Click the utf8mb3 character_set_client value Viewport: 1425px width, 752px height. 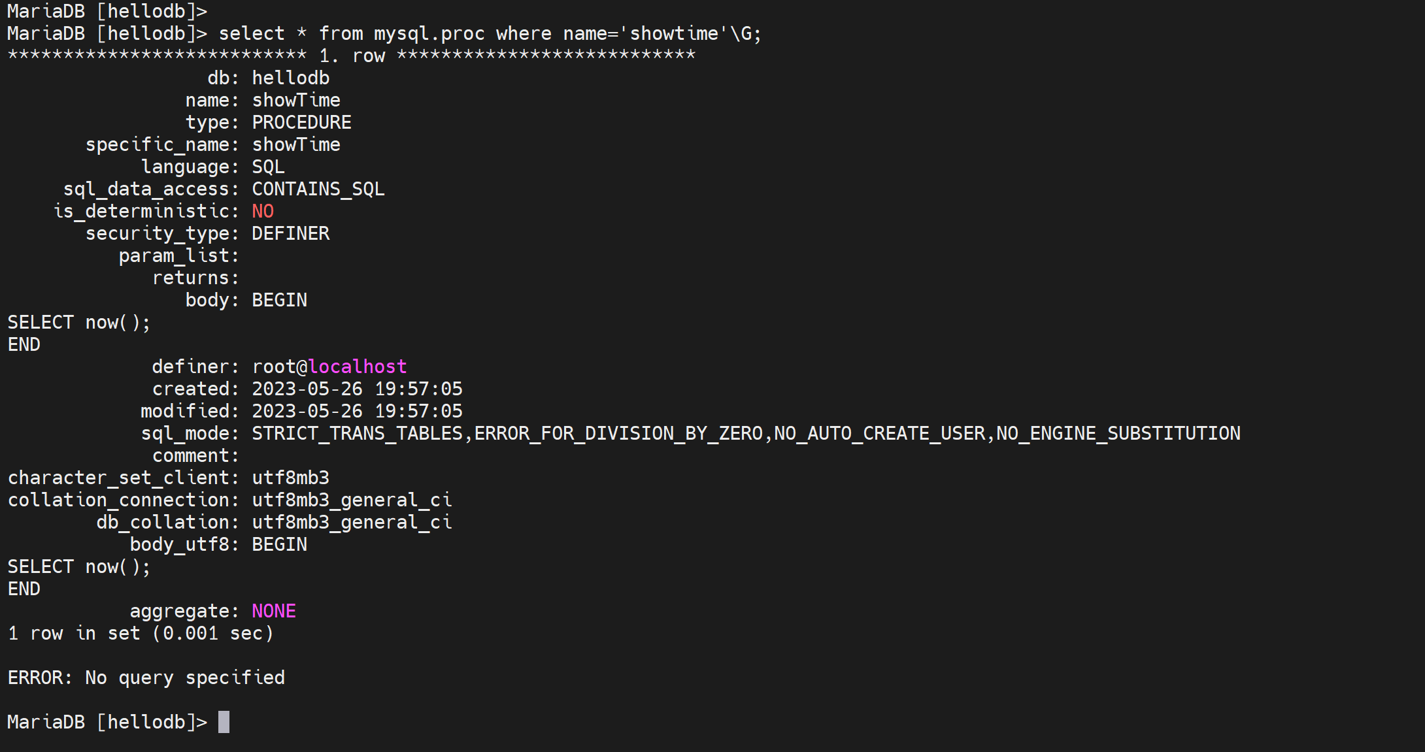291,478
